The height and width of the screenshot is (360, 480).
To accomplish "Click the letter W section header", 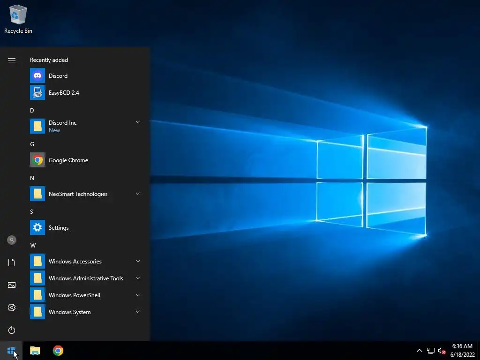I will pyautogui.click(x=33, y=245).
